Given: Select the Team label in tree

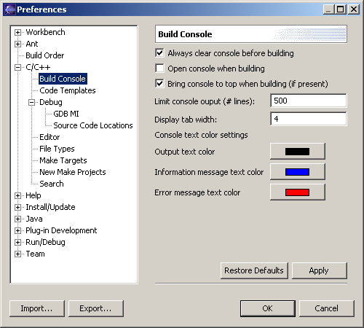Looking at the screenshot, I should click(x=35, y=254).
